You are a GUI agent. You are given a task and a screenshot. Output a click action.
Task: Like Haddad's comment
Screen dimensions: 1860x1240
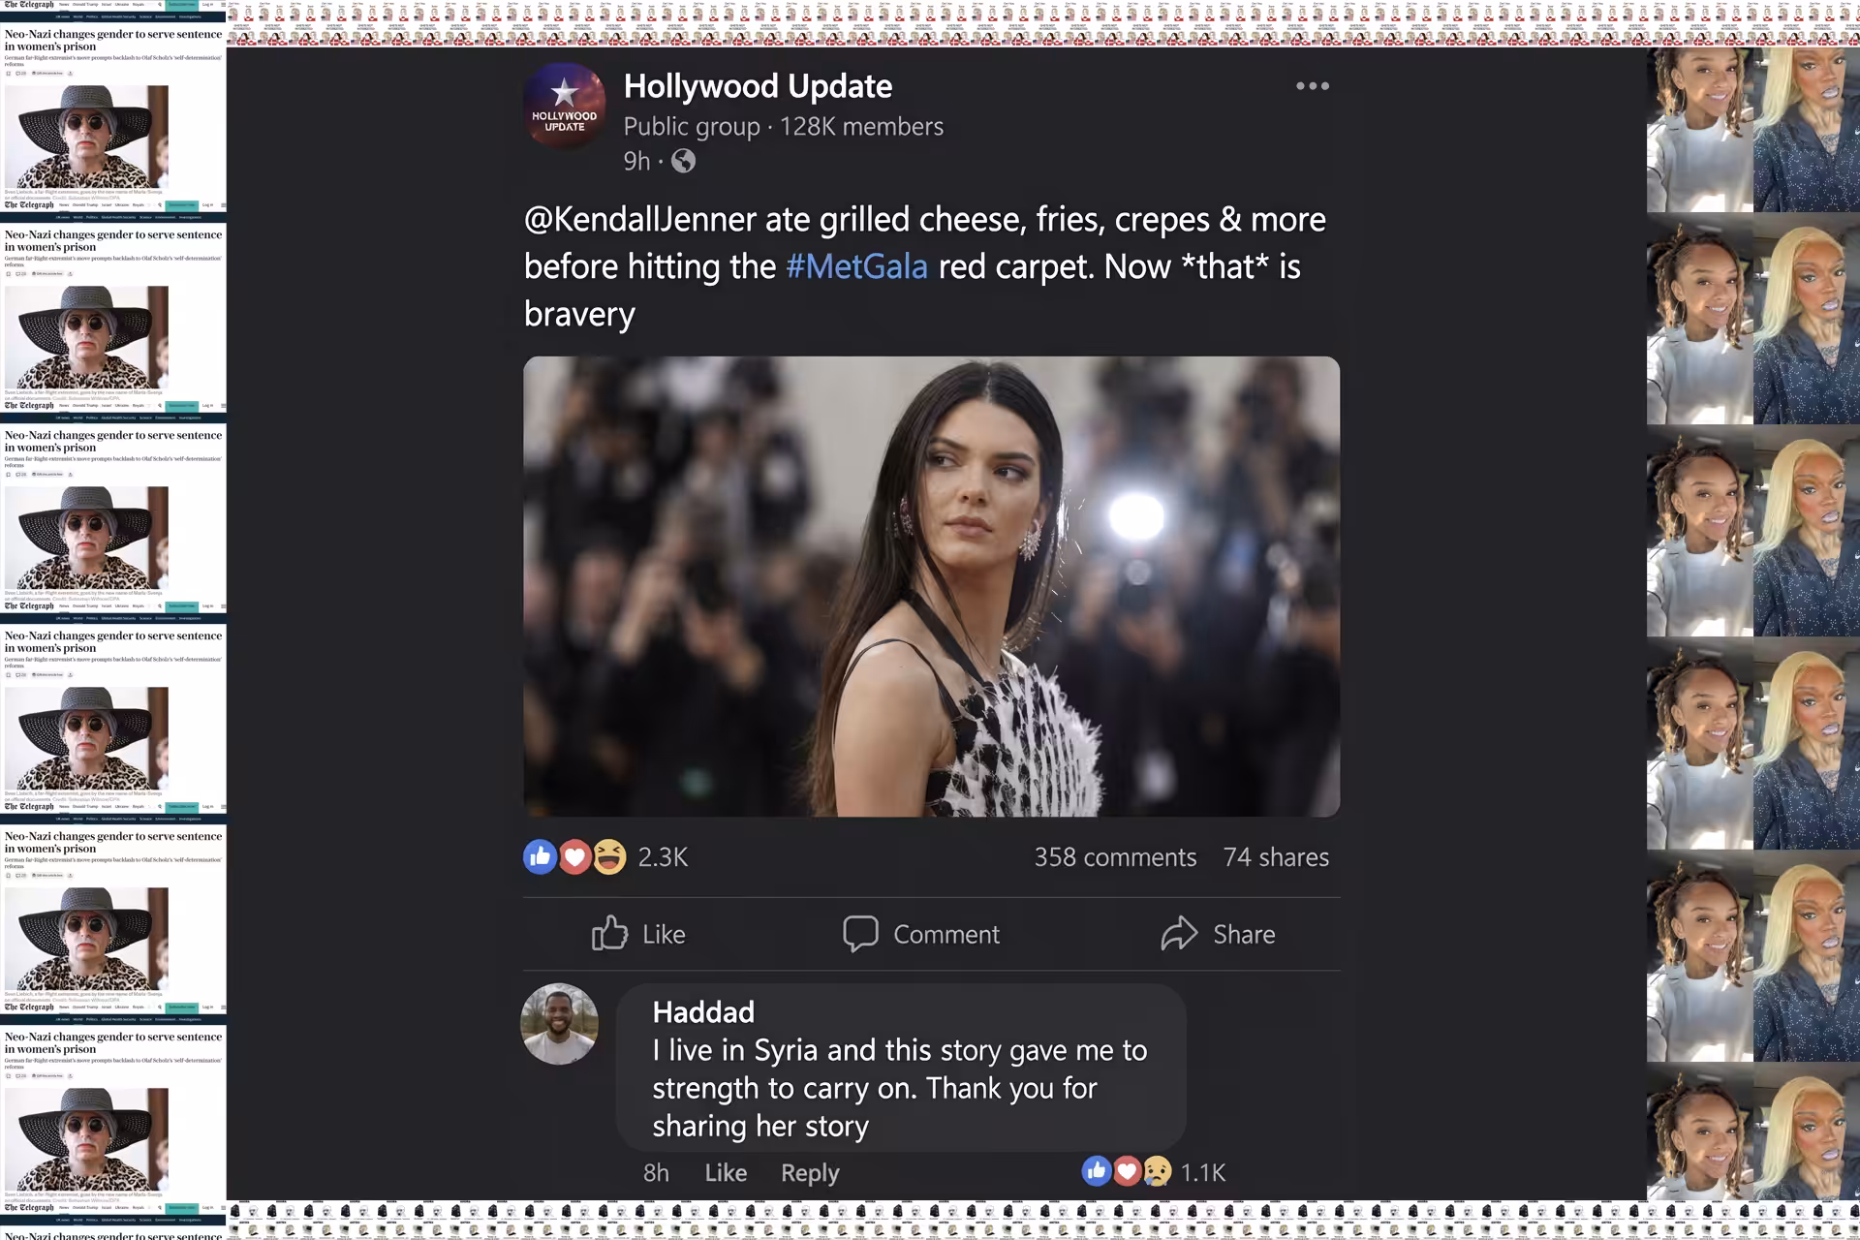(x=726, y=1172)
